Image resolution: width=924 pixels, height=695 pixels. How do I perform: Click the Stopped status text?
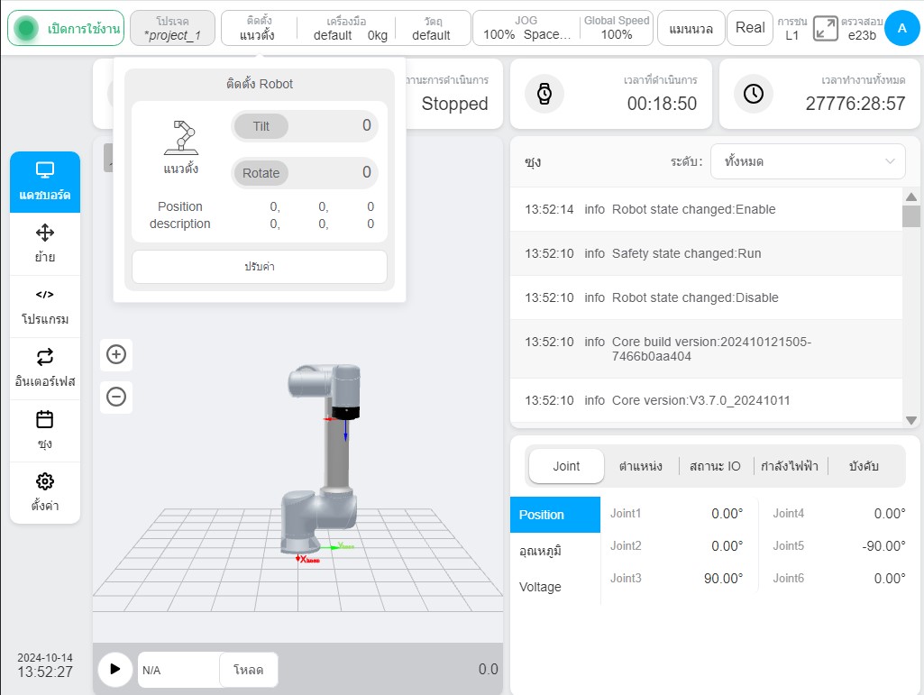point(454,104)
